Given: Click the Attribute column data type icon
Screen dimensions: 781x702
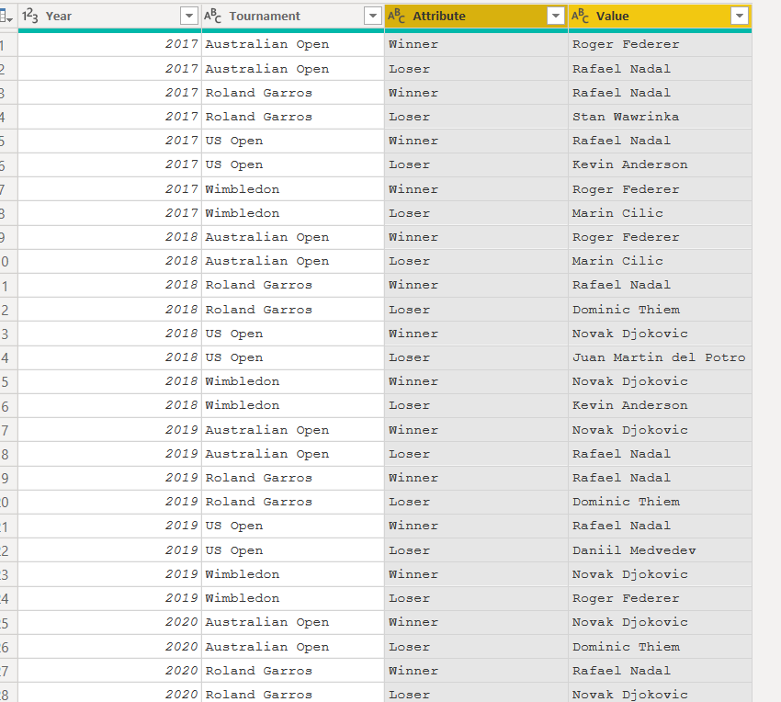Looking at the screenshot, I should [397, 16].
